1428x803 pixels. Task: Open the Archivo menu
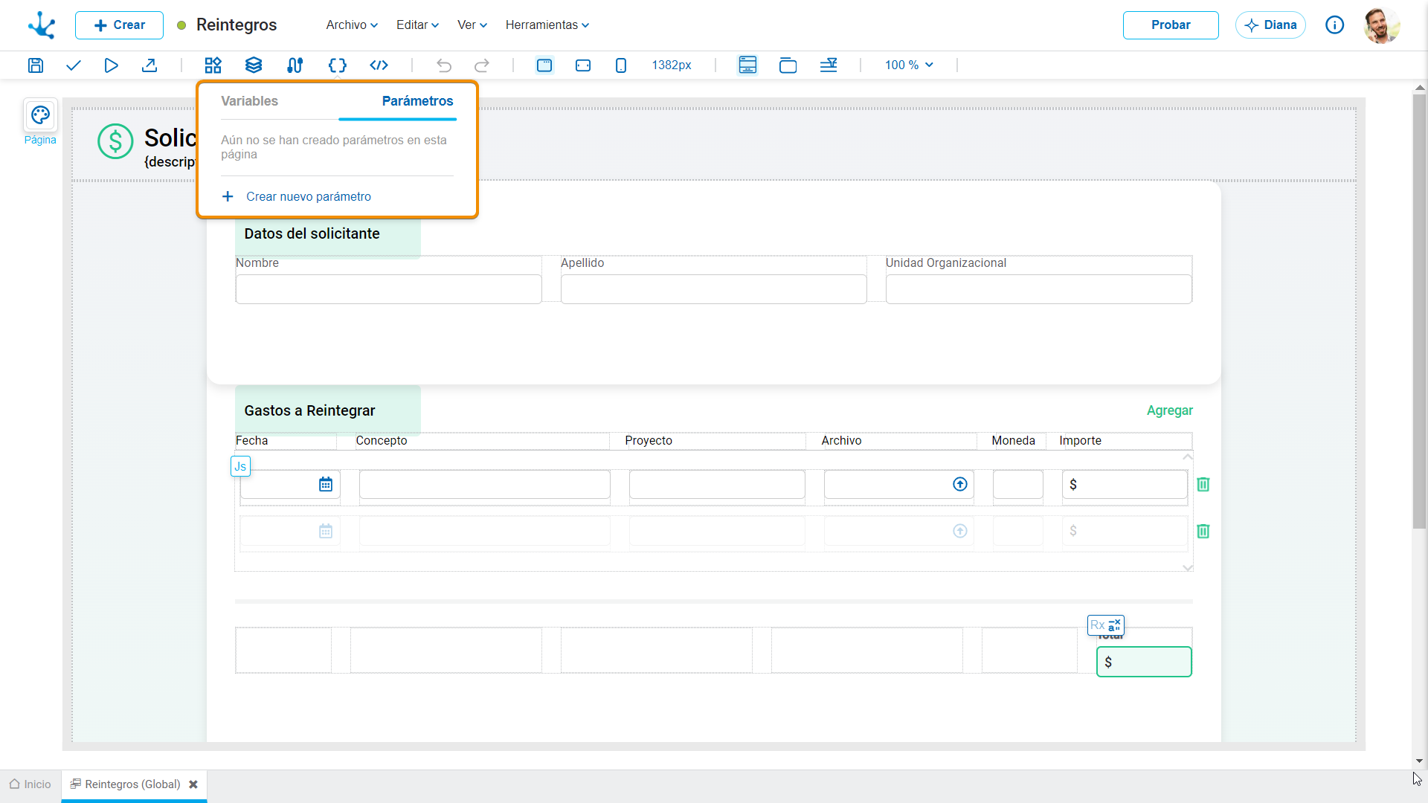coord(352,25)
